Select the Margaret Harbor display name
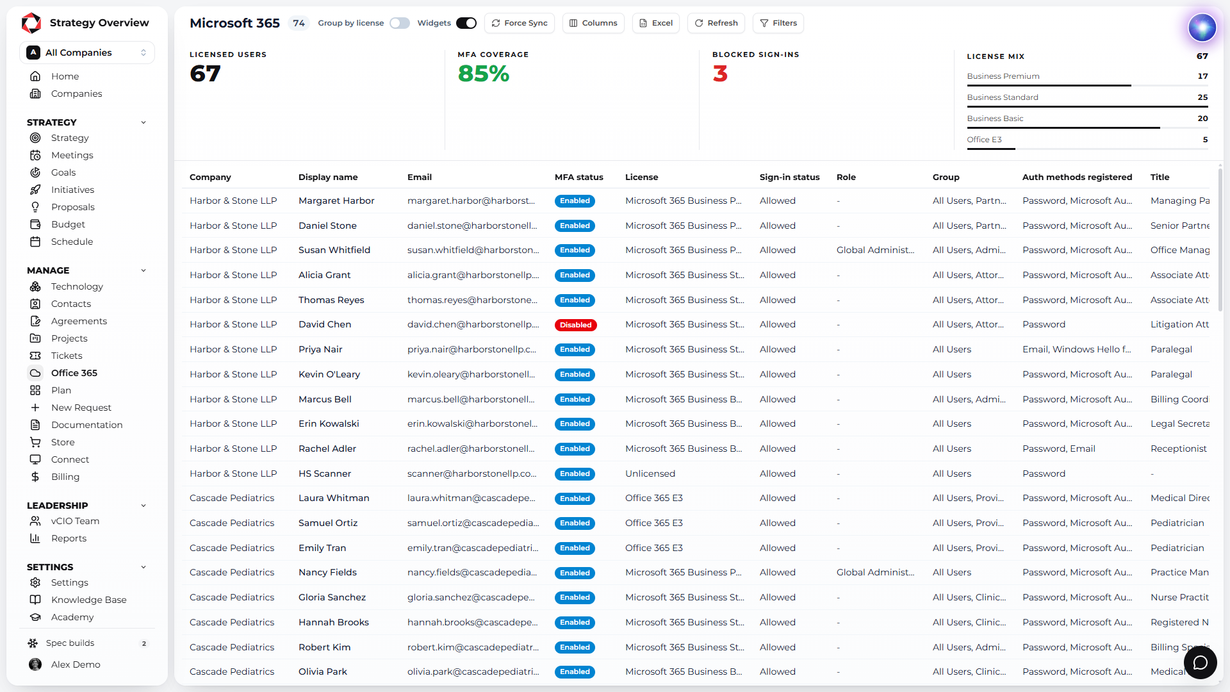The image size is (1230, 692). tap(336, 201)
